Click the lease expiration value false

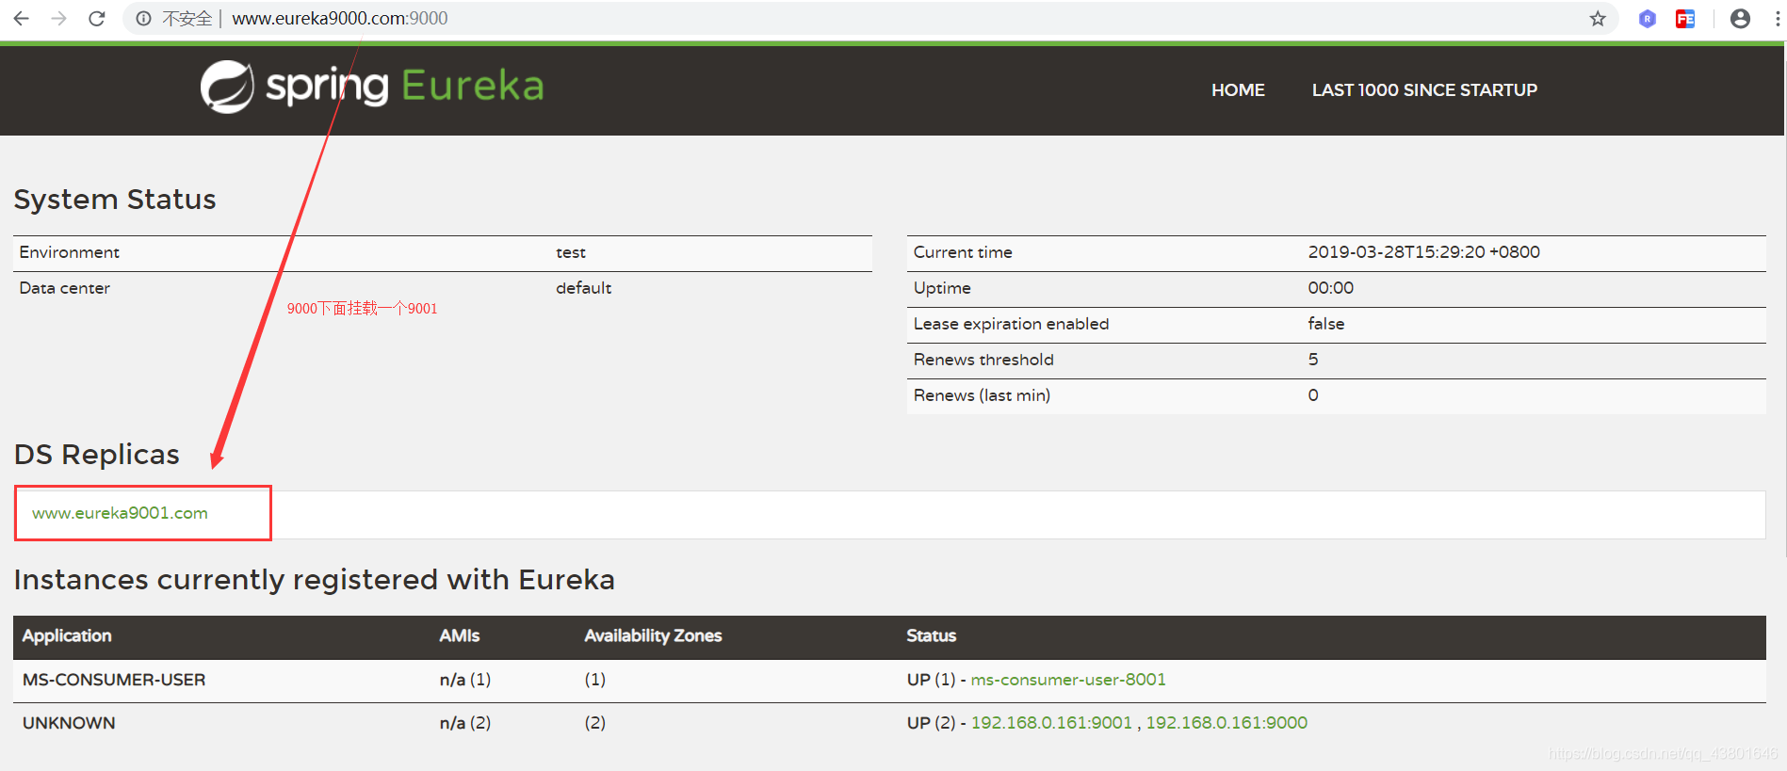coord(1325,324)
